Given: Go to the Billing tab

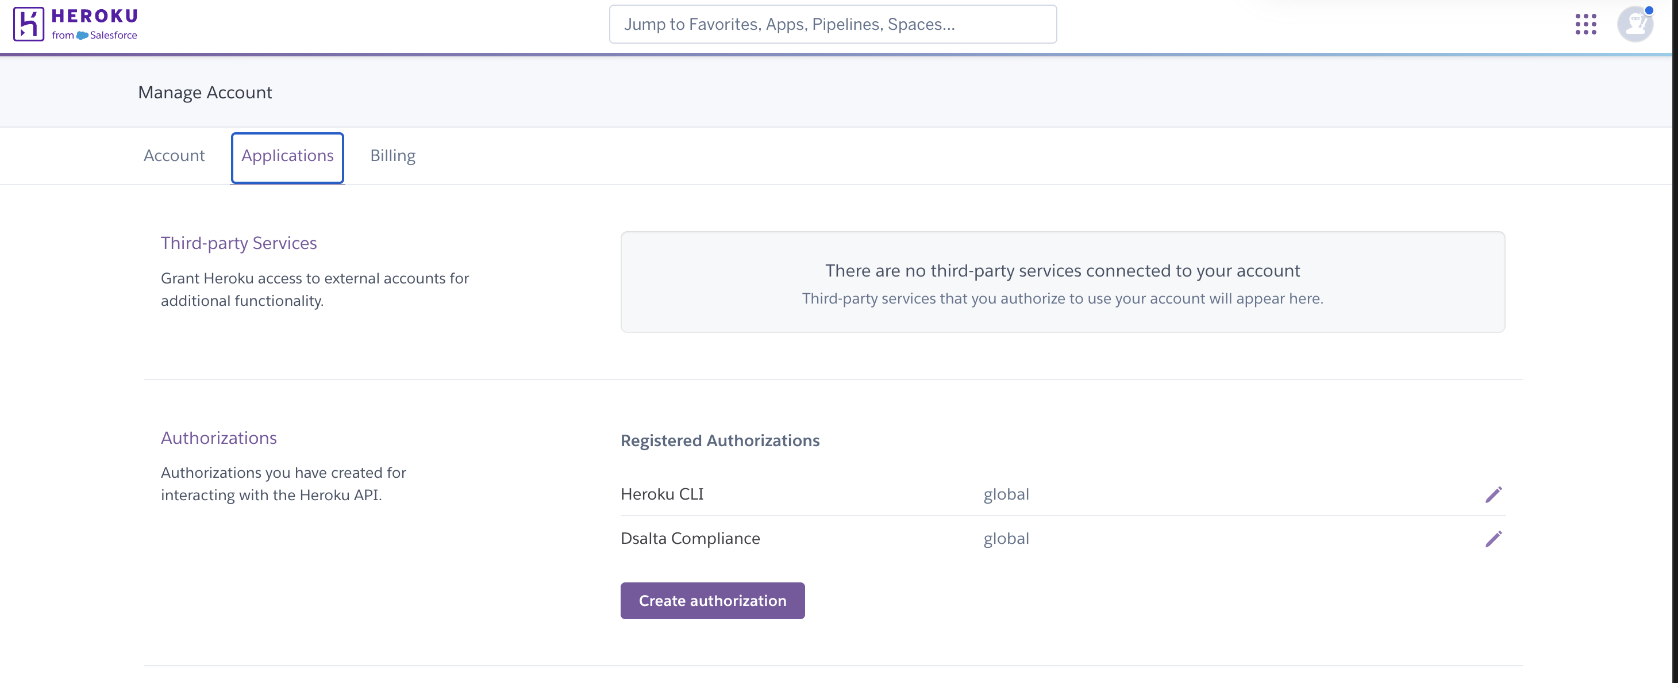Looking at the screenshot, I should point(393,156).
